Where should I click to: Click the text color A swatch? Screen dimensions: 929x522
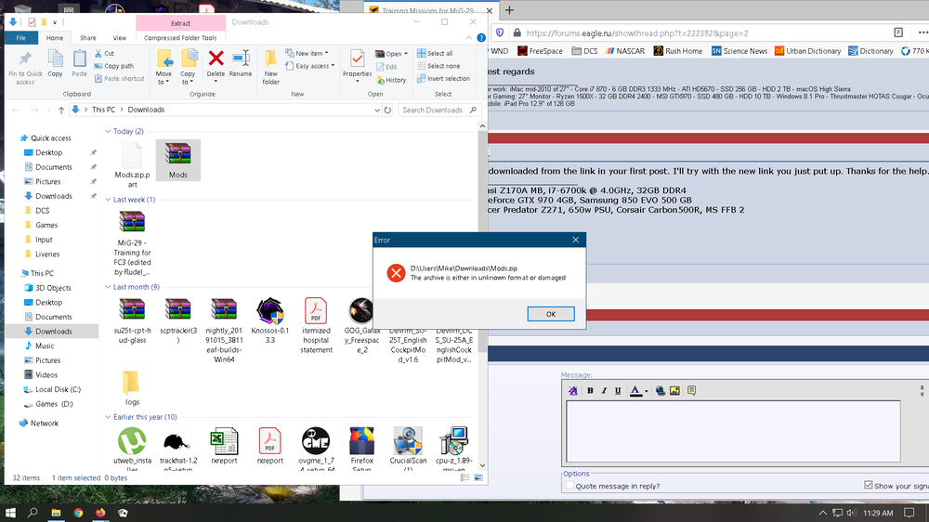635,390
